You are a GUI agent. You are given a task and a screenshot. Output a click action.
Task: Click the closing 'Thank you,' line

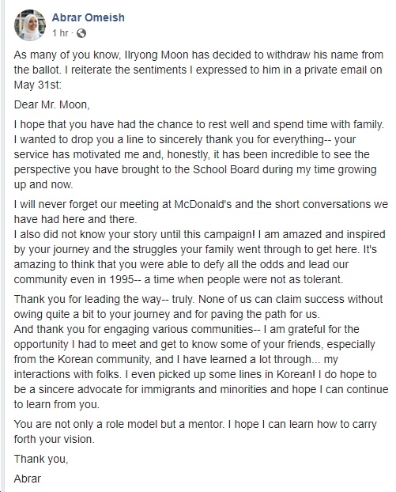click(x=41, y=459)
